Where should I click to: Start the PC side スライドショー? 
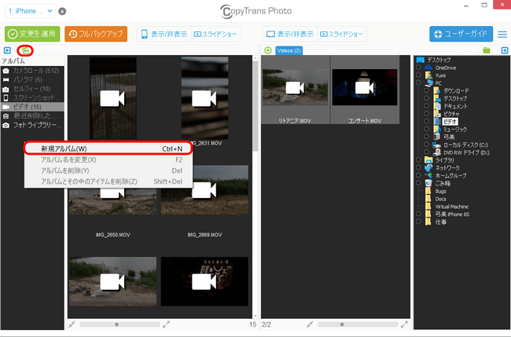click(342, 34)
